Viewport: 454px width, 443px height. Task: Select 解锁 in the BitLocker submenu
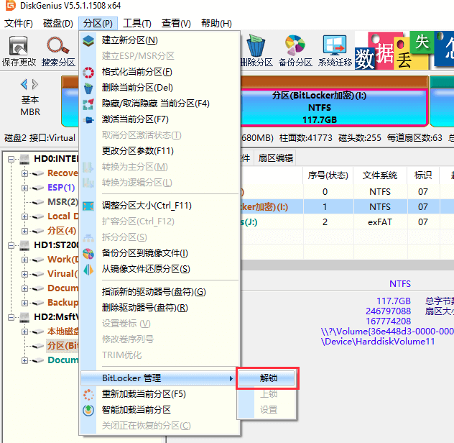[x=267, y=378]
